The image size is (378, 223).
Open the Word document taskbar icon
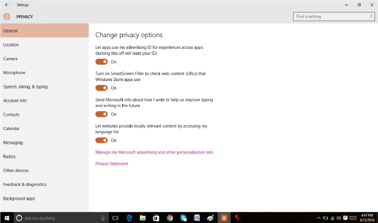(197, 218)
